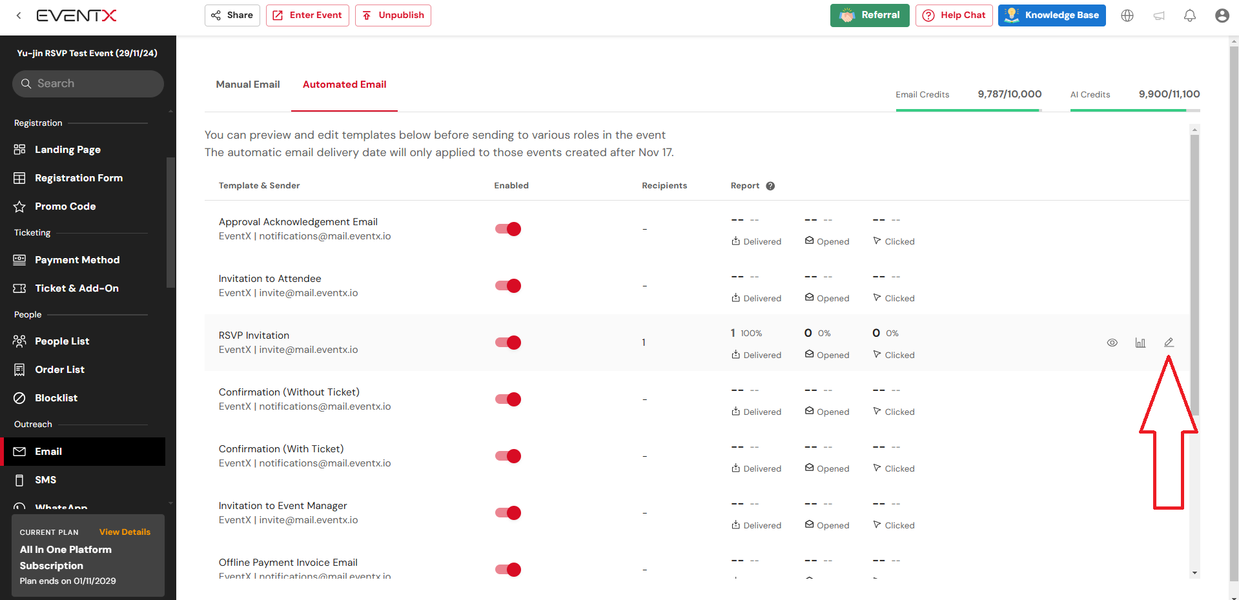Toggle the Invitation to Event Manager email
This screenshot has height=600, width=1239.
click(x=508, y=513)
